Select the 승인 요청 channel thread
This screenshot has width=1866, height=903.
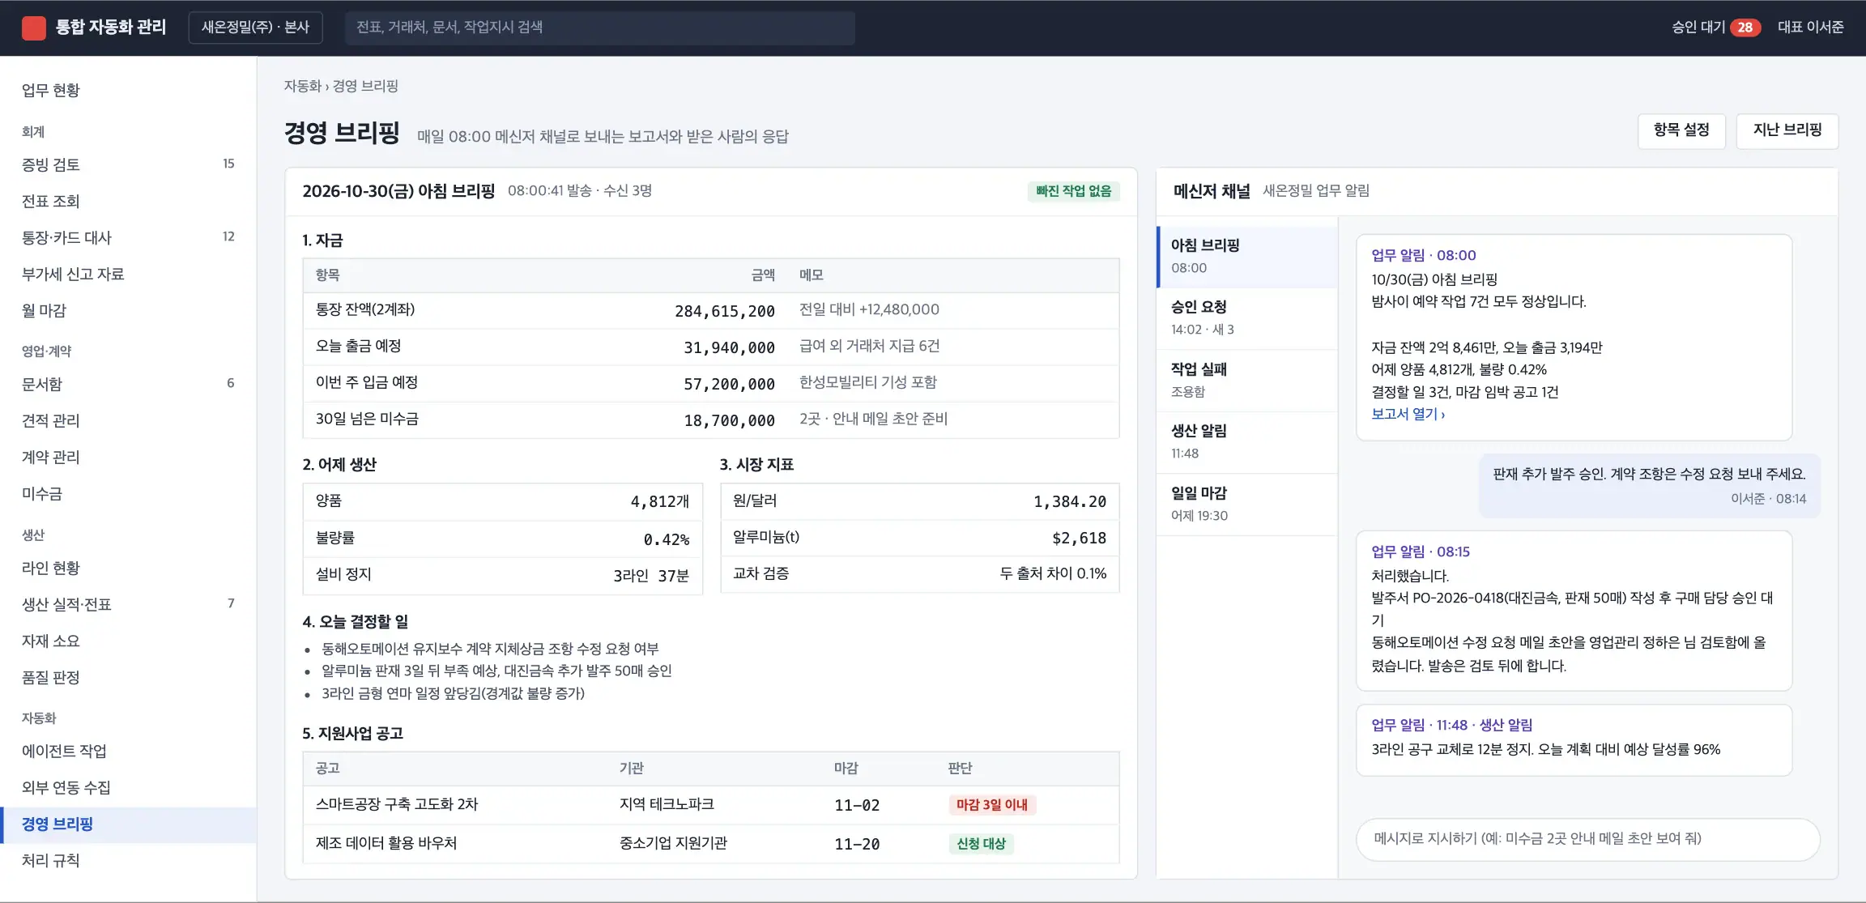tap(1247, 318)
